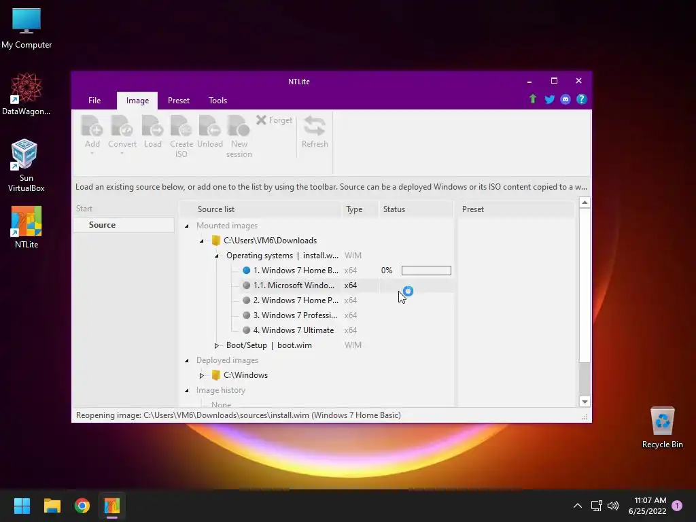The width and height of the screenshot is (696, 522).
Task: Click the Refresh icon
Action: tap(315, 126)
